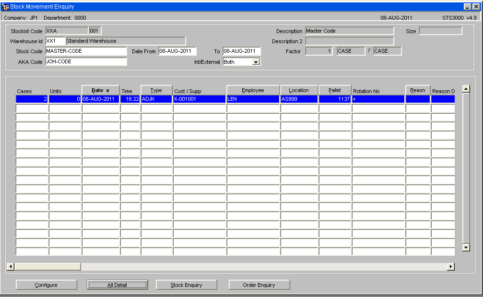Click the empty Description 2 field
Image resolution: width=483 pixels, height=297 pixels.
click(x=349, y=41)
